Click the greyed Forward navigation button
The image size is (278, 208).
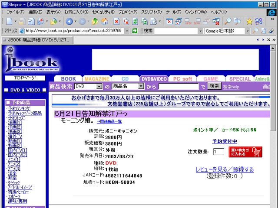tap(82, 21)
